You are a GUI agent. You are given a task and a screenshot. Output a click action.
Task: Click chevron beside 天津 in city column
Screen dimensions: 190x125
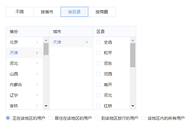[x=87, y=42]
